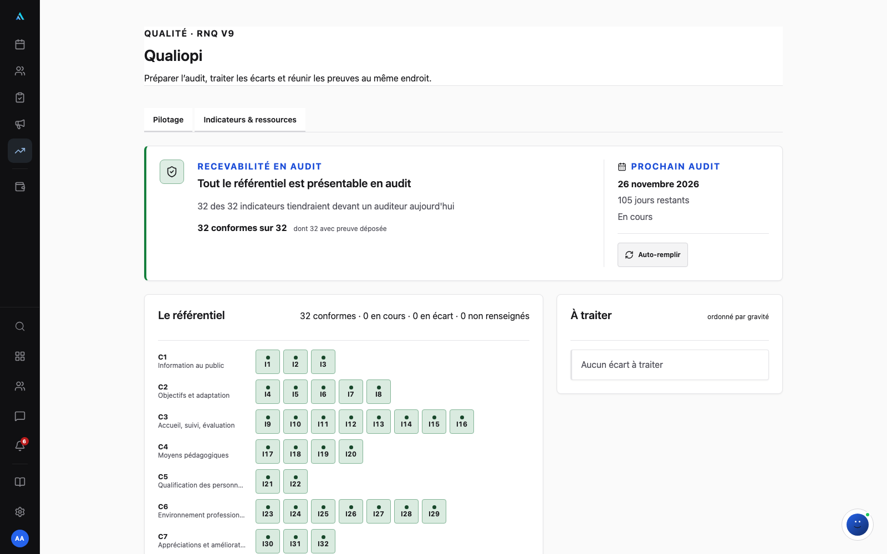Open indicator I4 tile
Image resolution: width=887 pixels, height=554 pixels.
click(268, 392)
